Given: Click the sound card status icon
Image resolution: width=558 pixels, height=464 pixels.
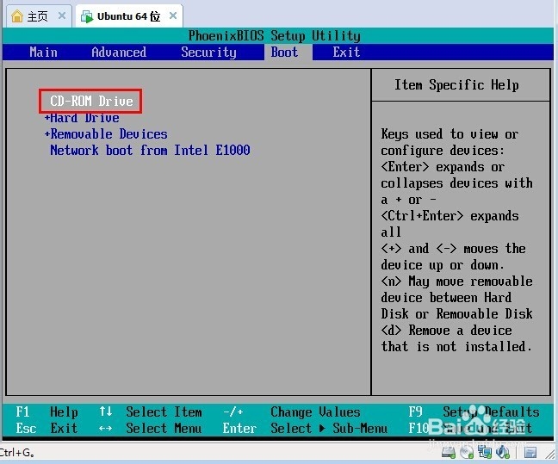Looking at the screenshot, I should point(503,453).
